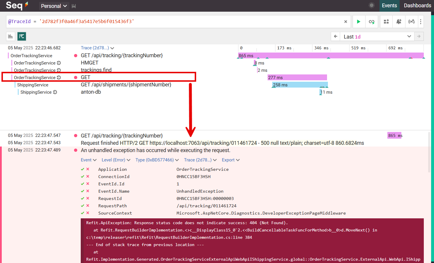
Task: Click the 277 ms span bar
Action: pyautogui.click(x=297, y=77)
